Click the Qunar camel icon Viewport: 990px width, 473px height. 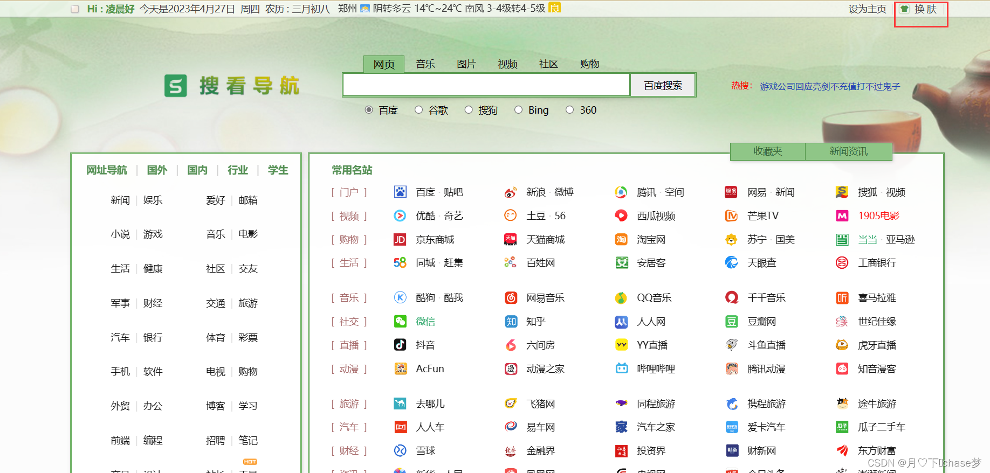click(x=400, y=404)
